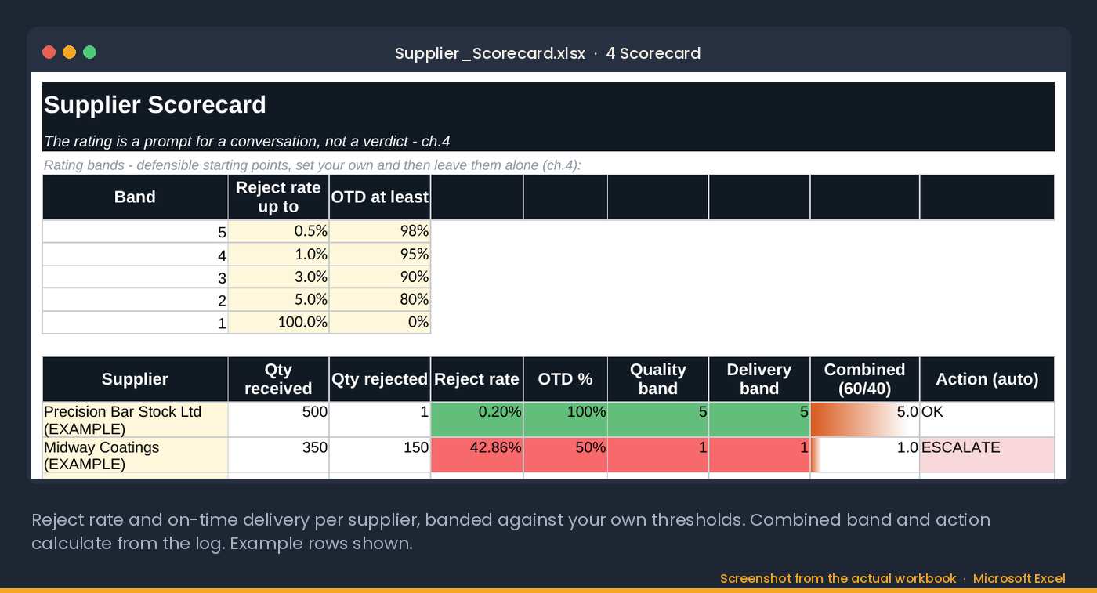The height and width of the screenshot is (593, 1097).
Task: Select the OTD threshold cell 0%
Action: [380, 322]
